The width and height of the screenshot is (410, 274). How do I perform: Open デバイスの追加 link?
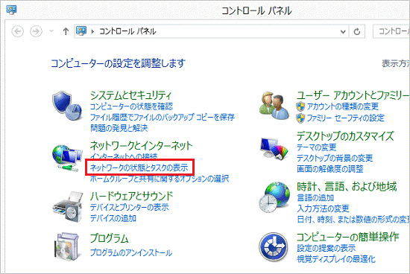click(x=113, y=218)
